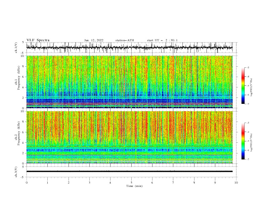Click time axis tick label '9'
This screenshot has height=205, width=266.
click(215, 183)
